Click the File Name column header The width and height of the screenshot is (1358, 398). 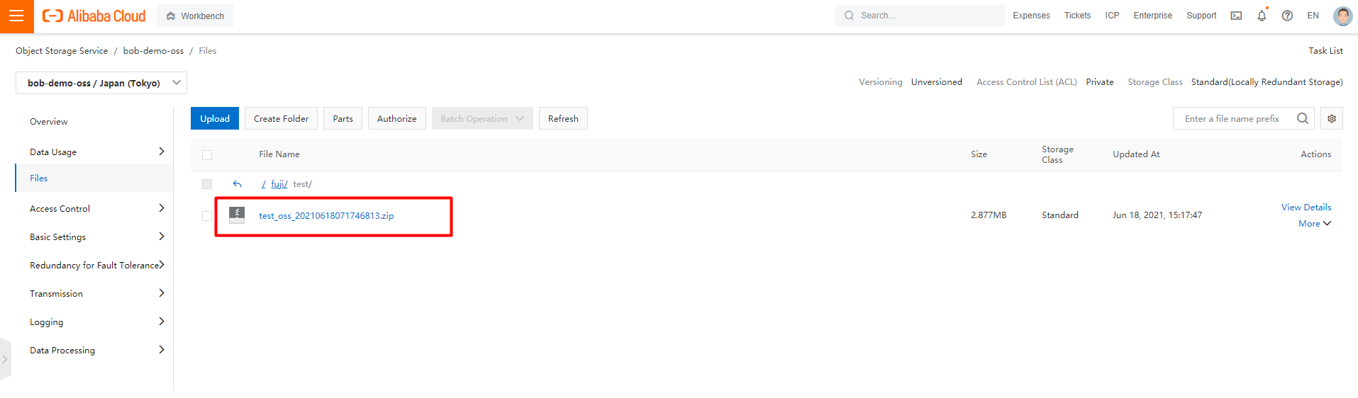(x=279, y=154)
